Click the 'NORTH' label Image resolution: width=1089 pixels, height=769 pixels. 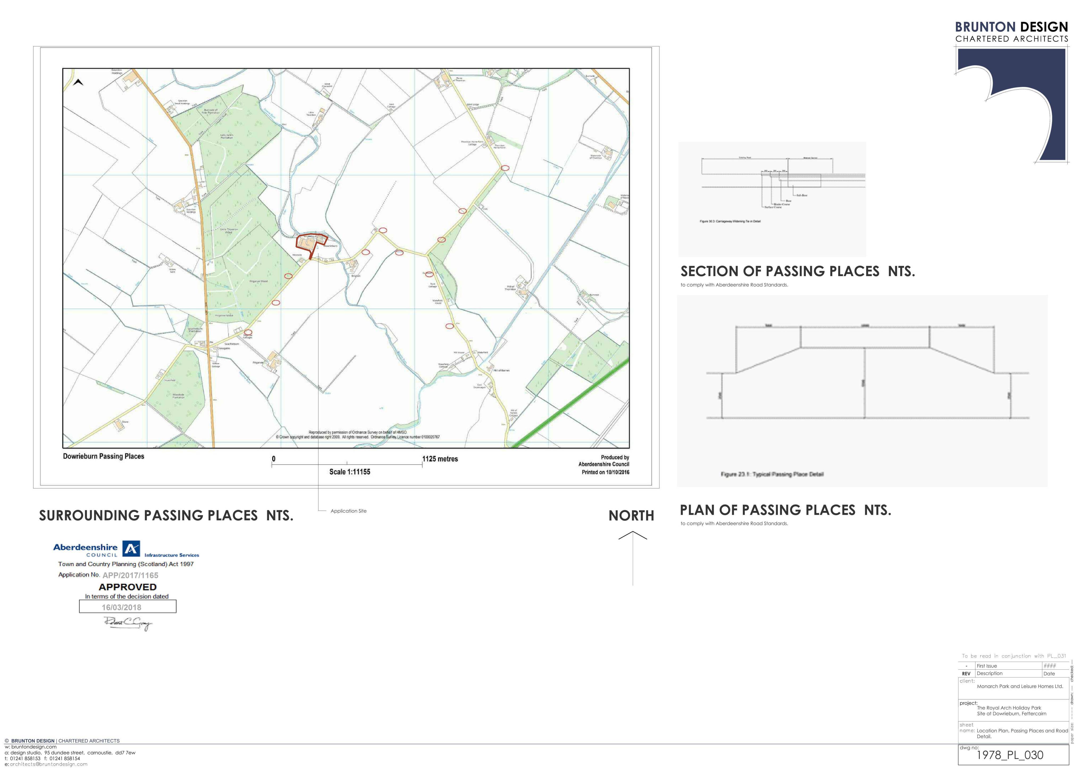tap(631, 516)
